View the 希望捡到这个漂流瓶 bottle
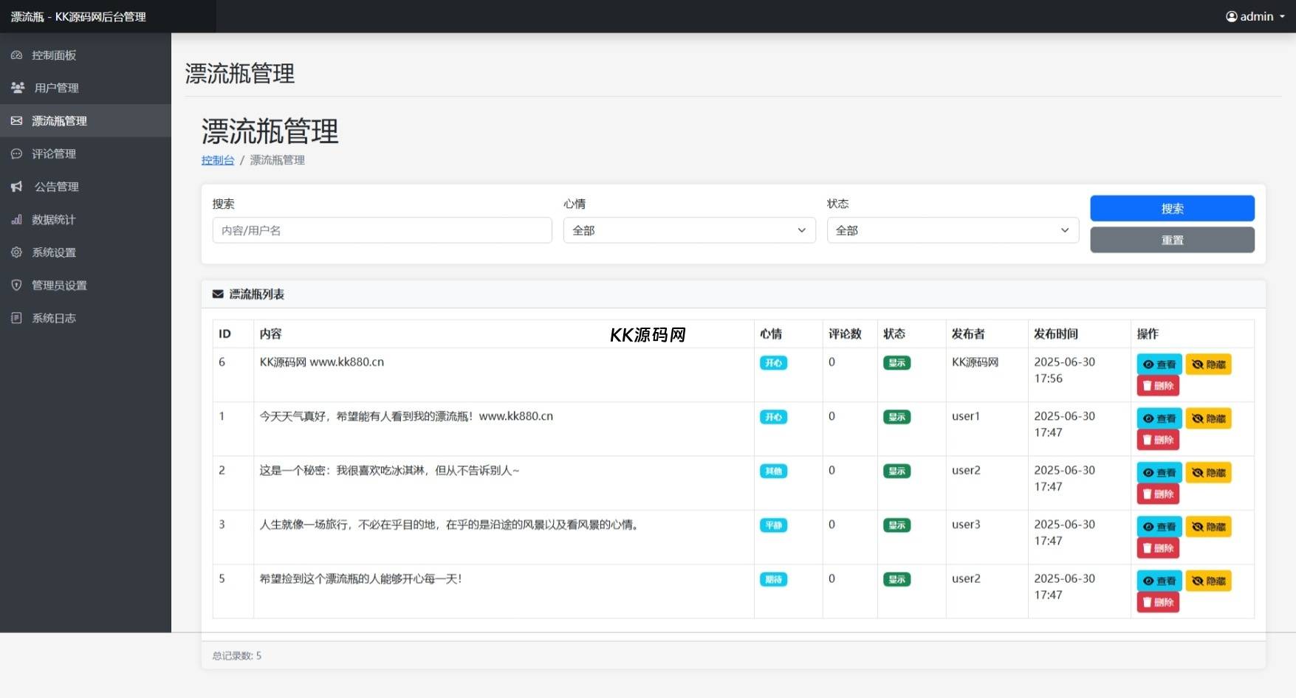This screenshot has width=1296, height=698. tap(1159, 581)
